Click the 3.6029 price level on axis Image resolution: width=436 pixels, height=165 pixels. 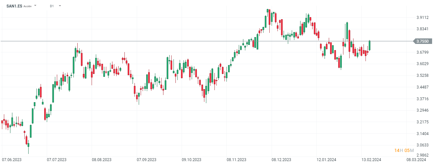pos(422,64)
